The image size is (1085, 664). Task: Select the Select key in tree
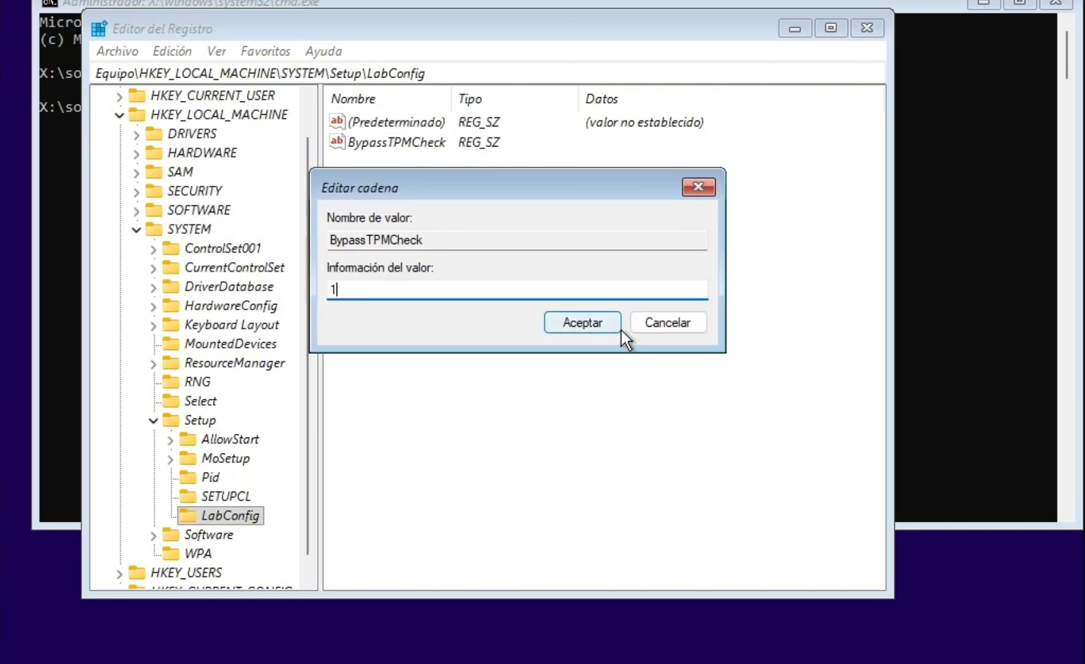200,401
